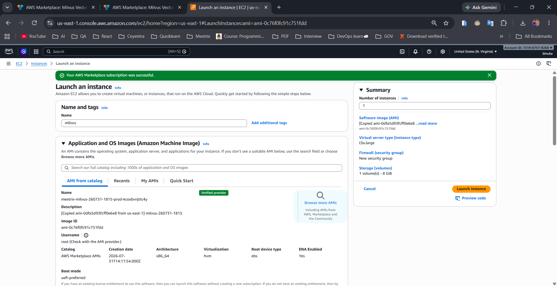Open the region selector United States (N. Virginia)

(475, 51)
